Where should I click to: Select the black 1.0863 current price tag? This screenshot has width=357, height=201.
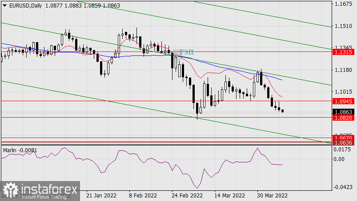344,112
